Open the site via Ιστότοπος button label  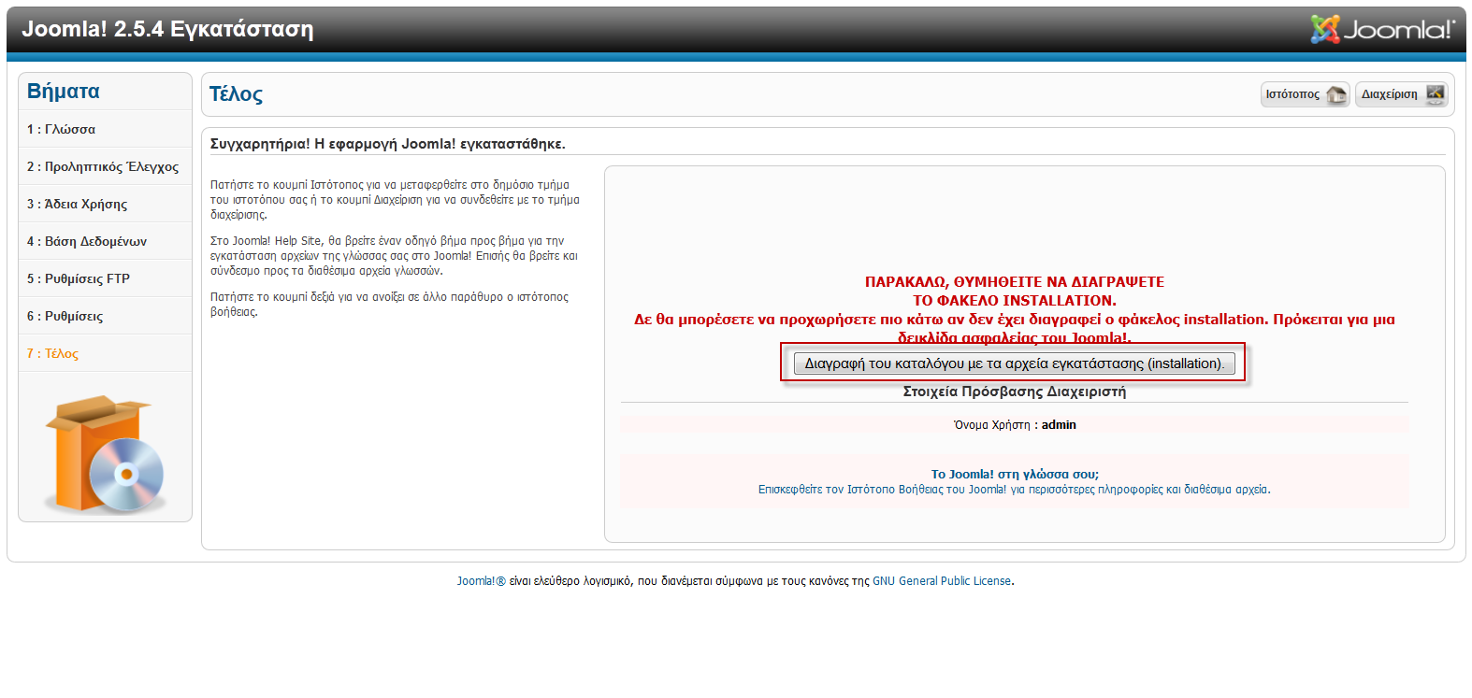pos(1292,94)
